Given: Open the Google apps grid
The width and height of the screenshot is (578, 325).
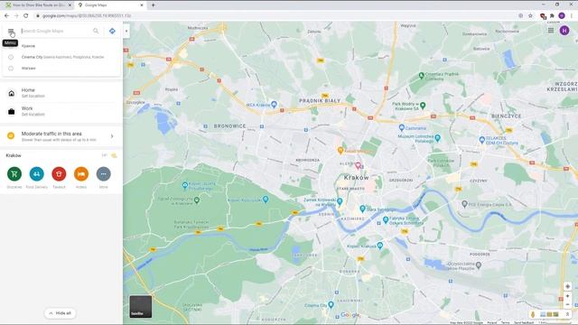Looking at the screenshot, I should (x=551, y=31).
